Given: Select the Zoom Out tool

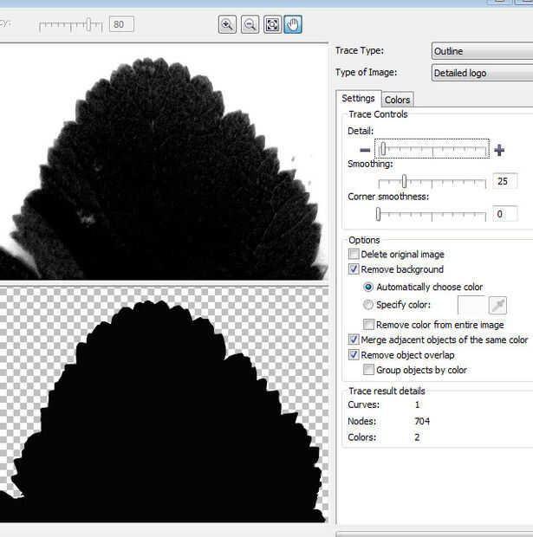Looking at the screenshot, I should click(250, 24).
